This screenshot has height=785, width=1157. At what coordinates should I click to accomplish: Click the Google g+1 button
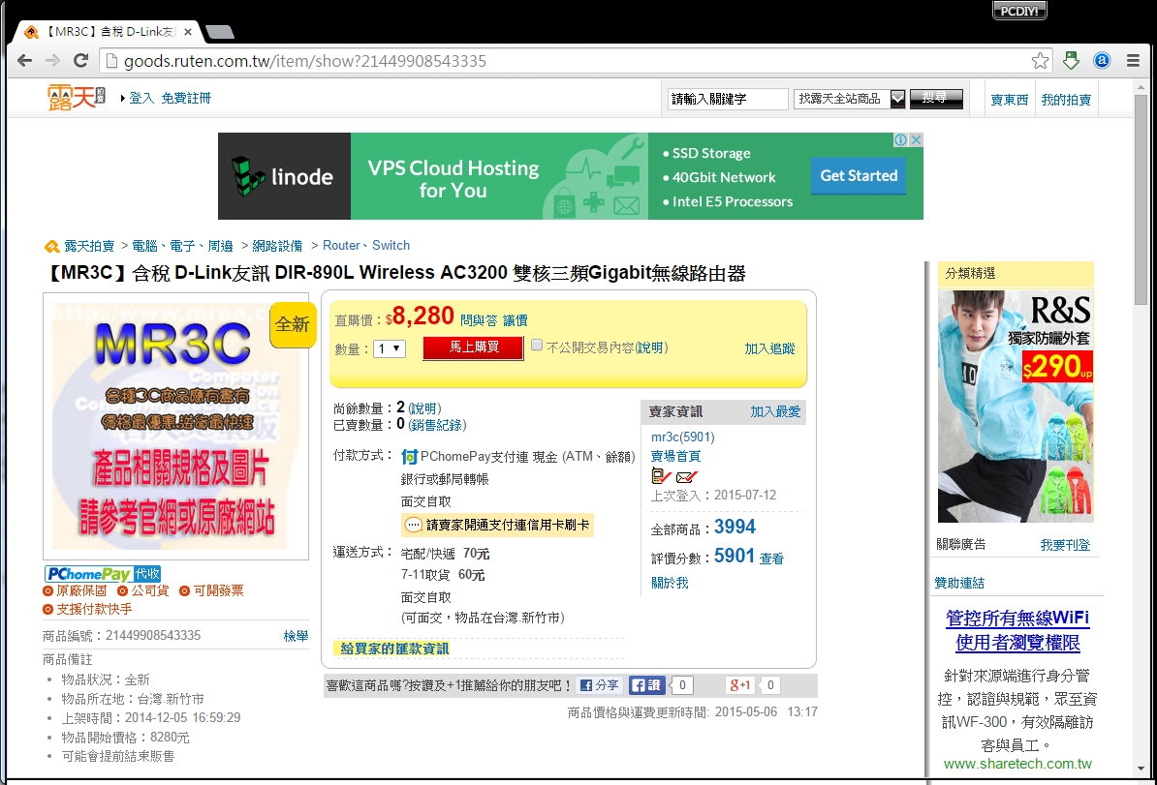click(740, 685)
